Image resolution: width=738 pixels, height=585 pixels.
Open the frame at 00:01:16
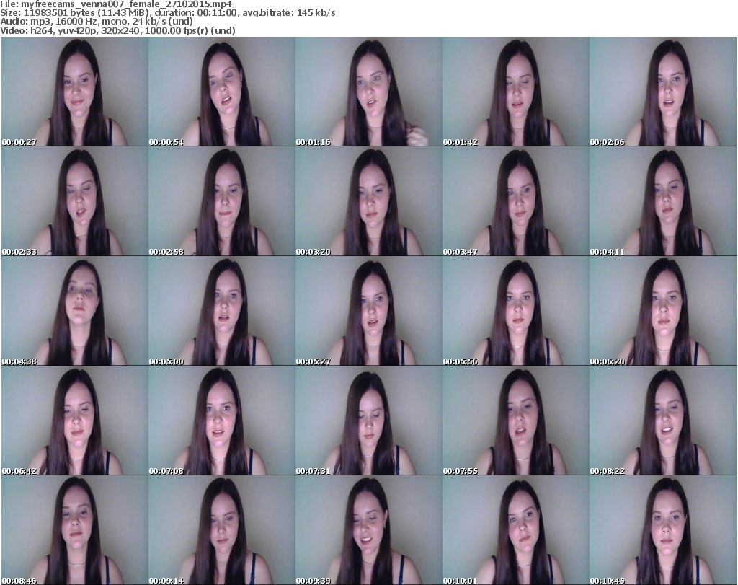(x=368, y=92)
